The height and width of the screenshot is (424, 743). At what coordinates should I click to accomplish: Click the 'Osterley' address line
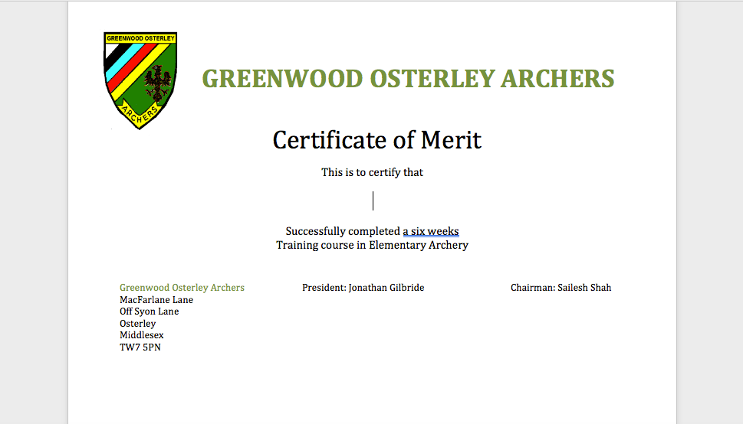point(137,324)
